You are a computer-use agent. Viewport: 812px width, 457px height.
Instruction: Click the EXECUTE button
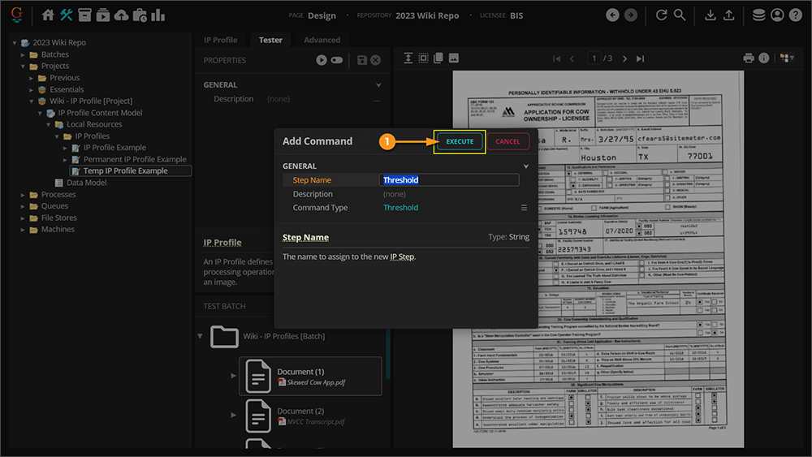(460, 141)
